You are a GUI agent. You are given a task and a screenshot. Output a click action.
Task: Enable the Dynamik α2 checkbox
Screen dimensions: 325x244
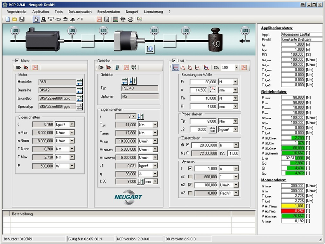coord(190,193)
